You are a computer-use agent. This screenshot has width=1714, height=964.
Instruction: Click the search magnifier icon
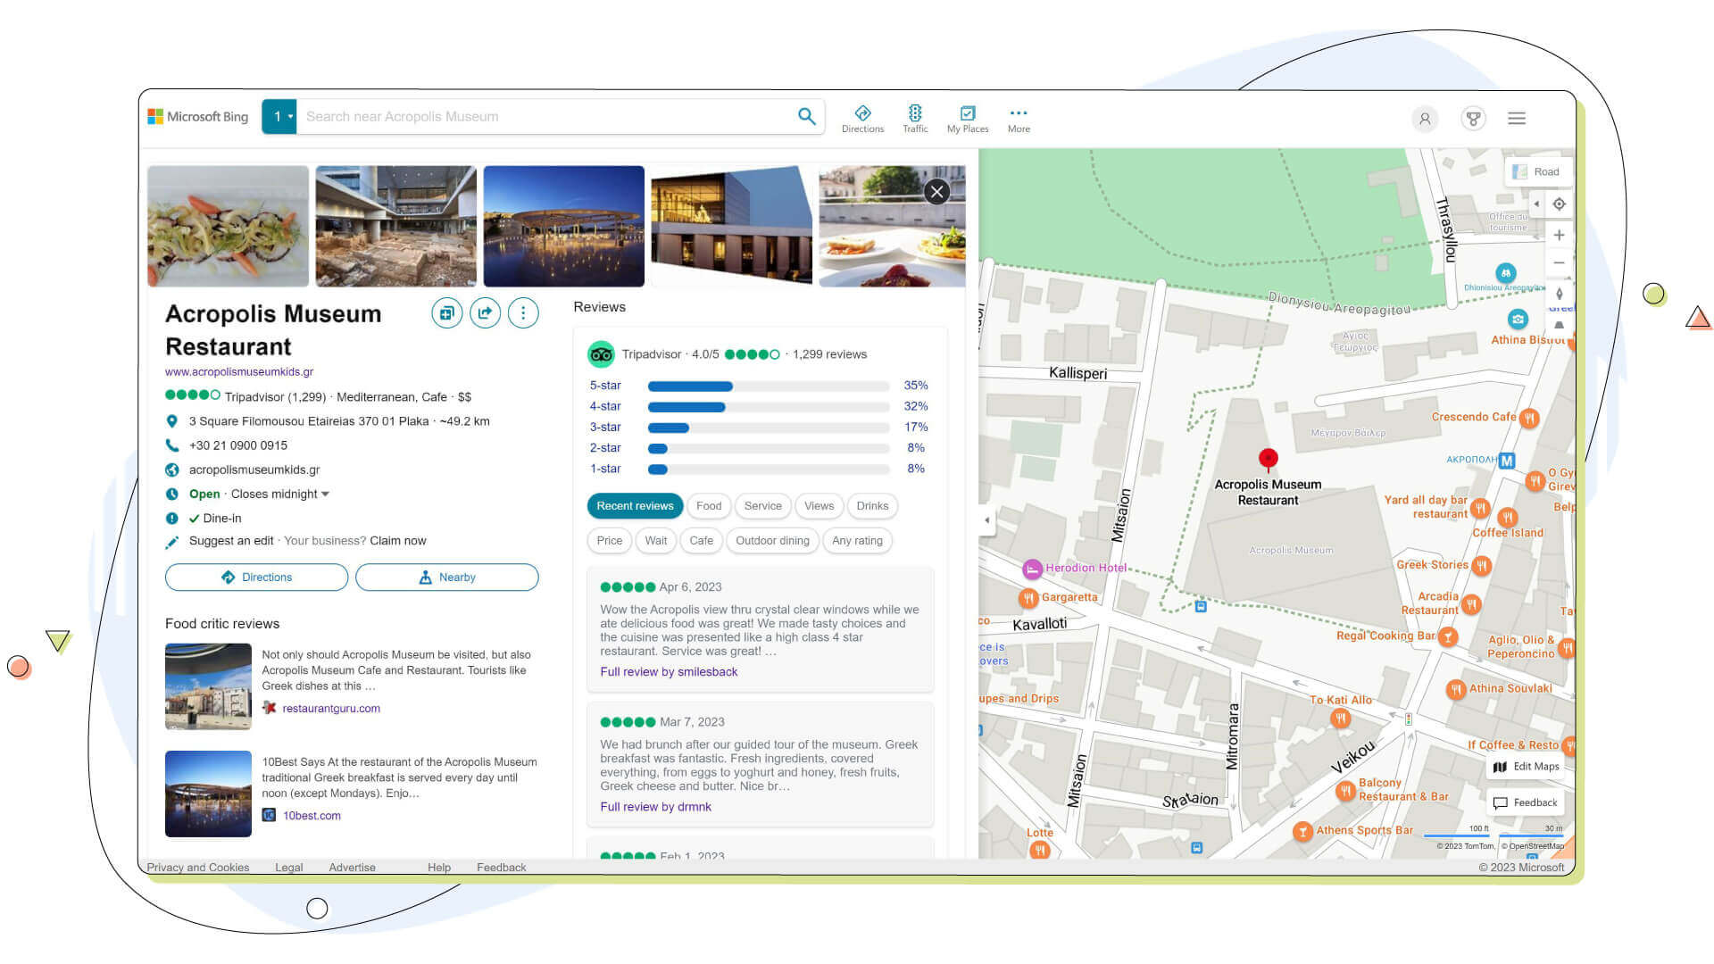pos(806,117)
